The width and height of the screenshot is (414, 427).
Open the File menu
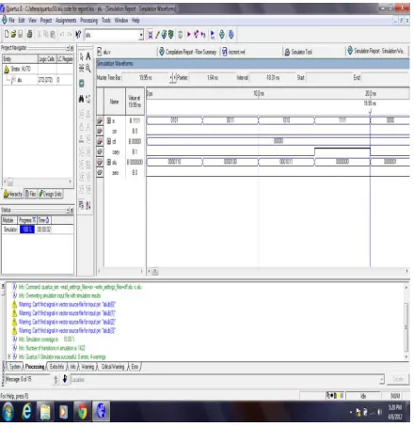[11, 21]
